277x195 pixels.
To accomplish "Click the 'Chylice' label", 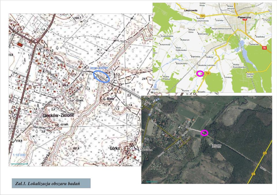I will (x=267, y=20).
